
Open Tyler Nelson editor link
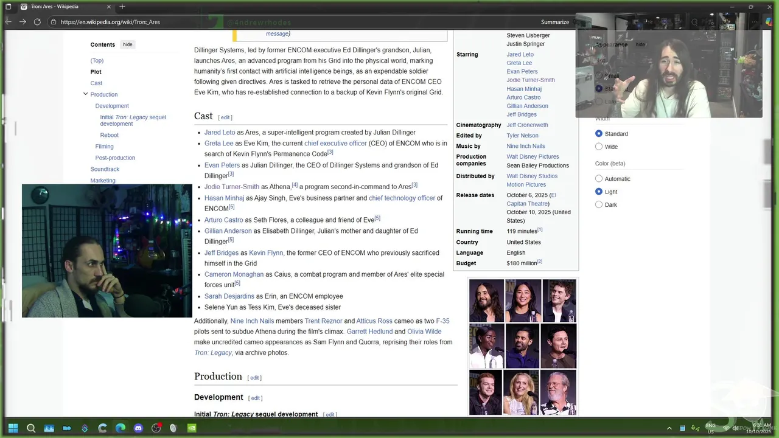pyautogui.click(x=522, y=136)
